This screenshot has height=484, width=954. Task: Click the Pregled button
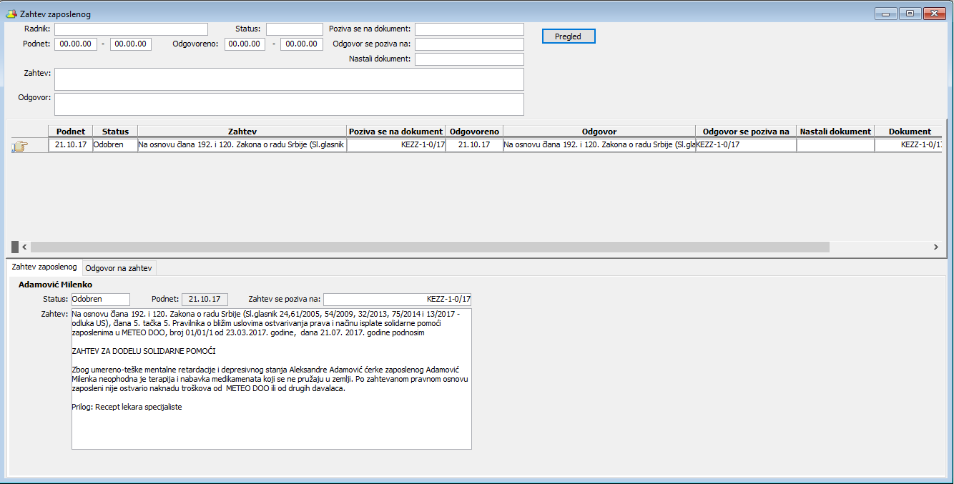point(569,36)
